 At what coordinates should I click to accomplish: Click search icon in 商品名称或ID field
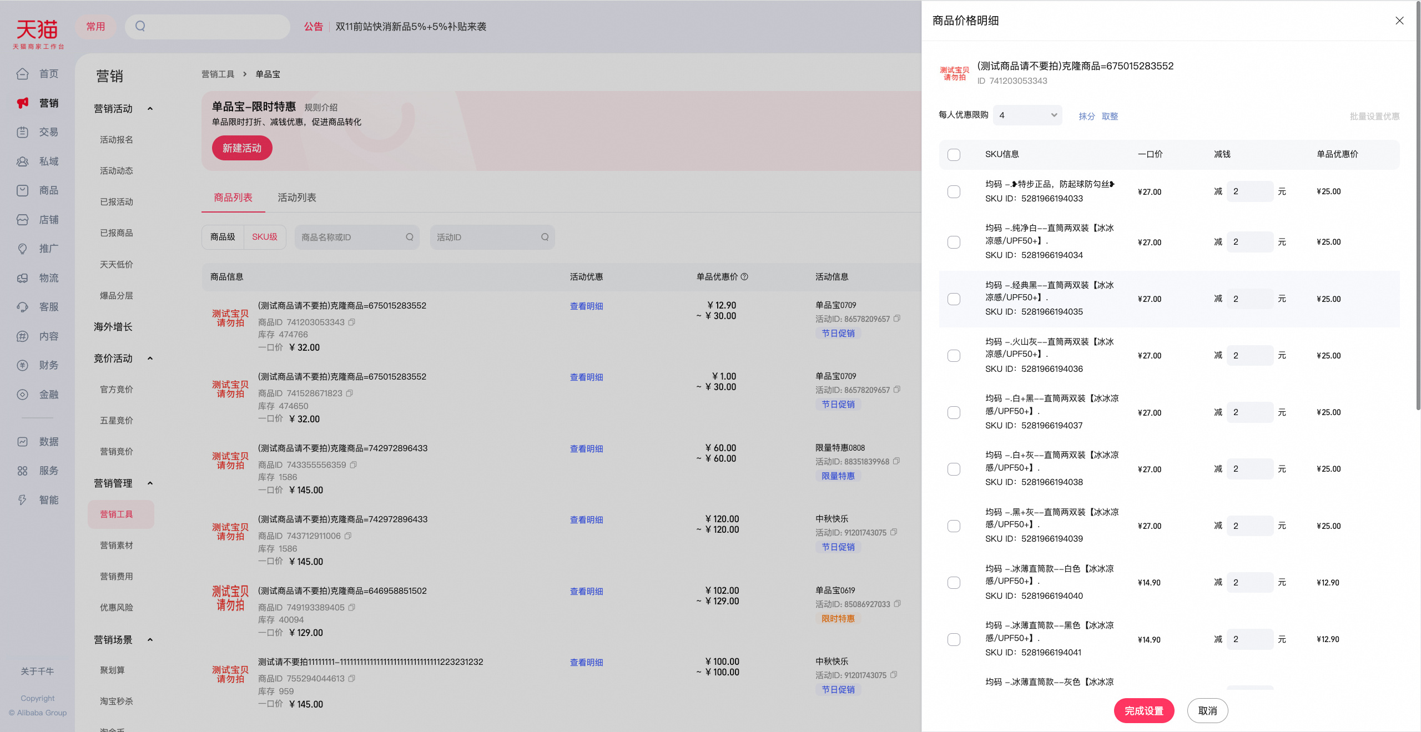410,237
